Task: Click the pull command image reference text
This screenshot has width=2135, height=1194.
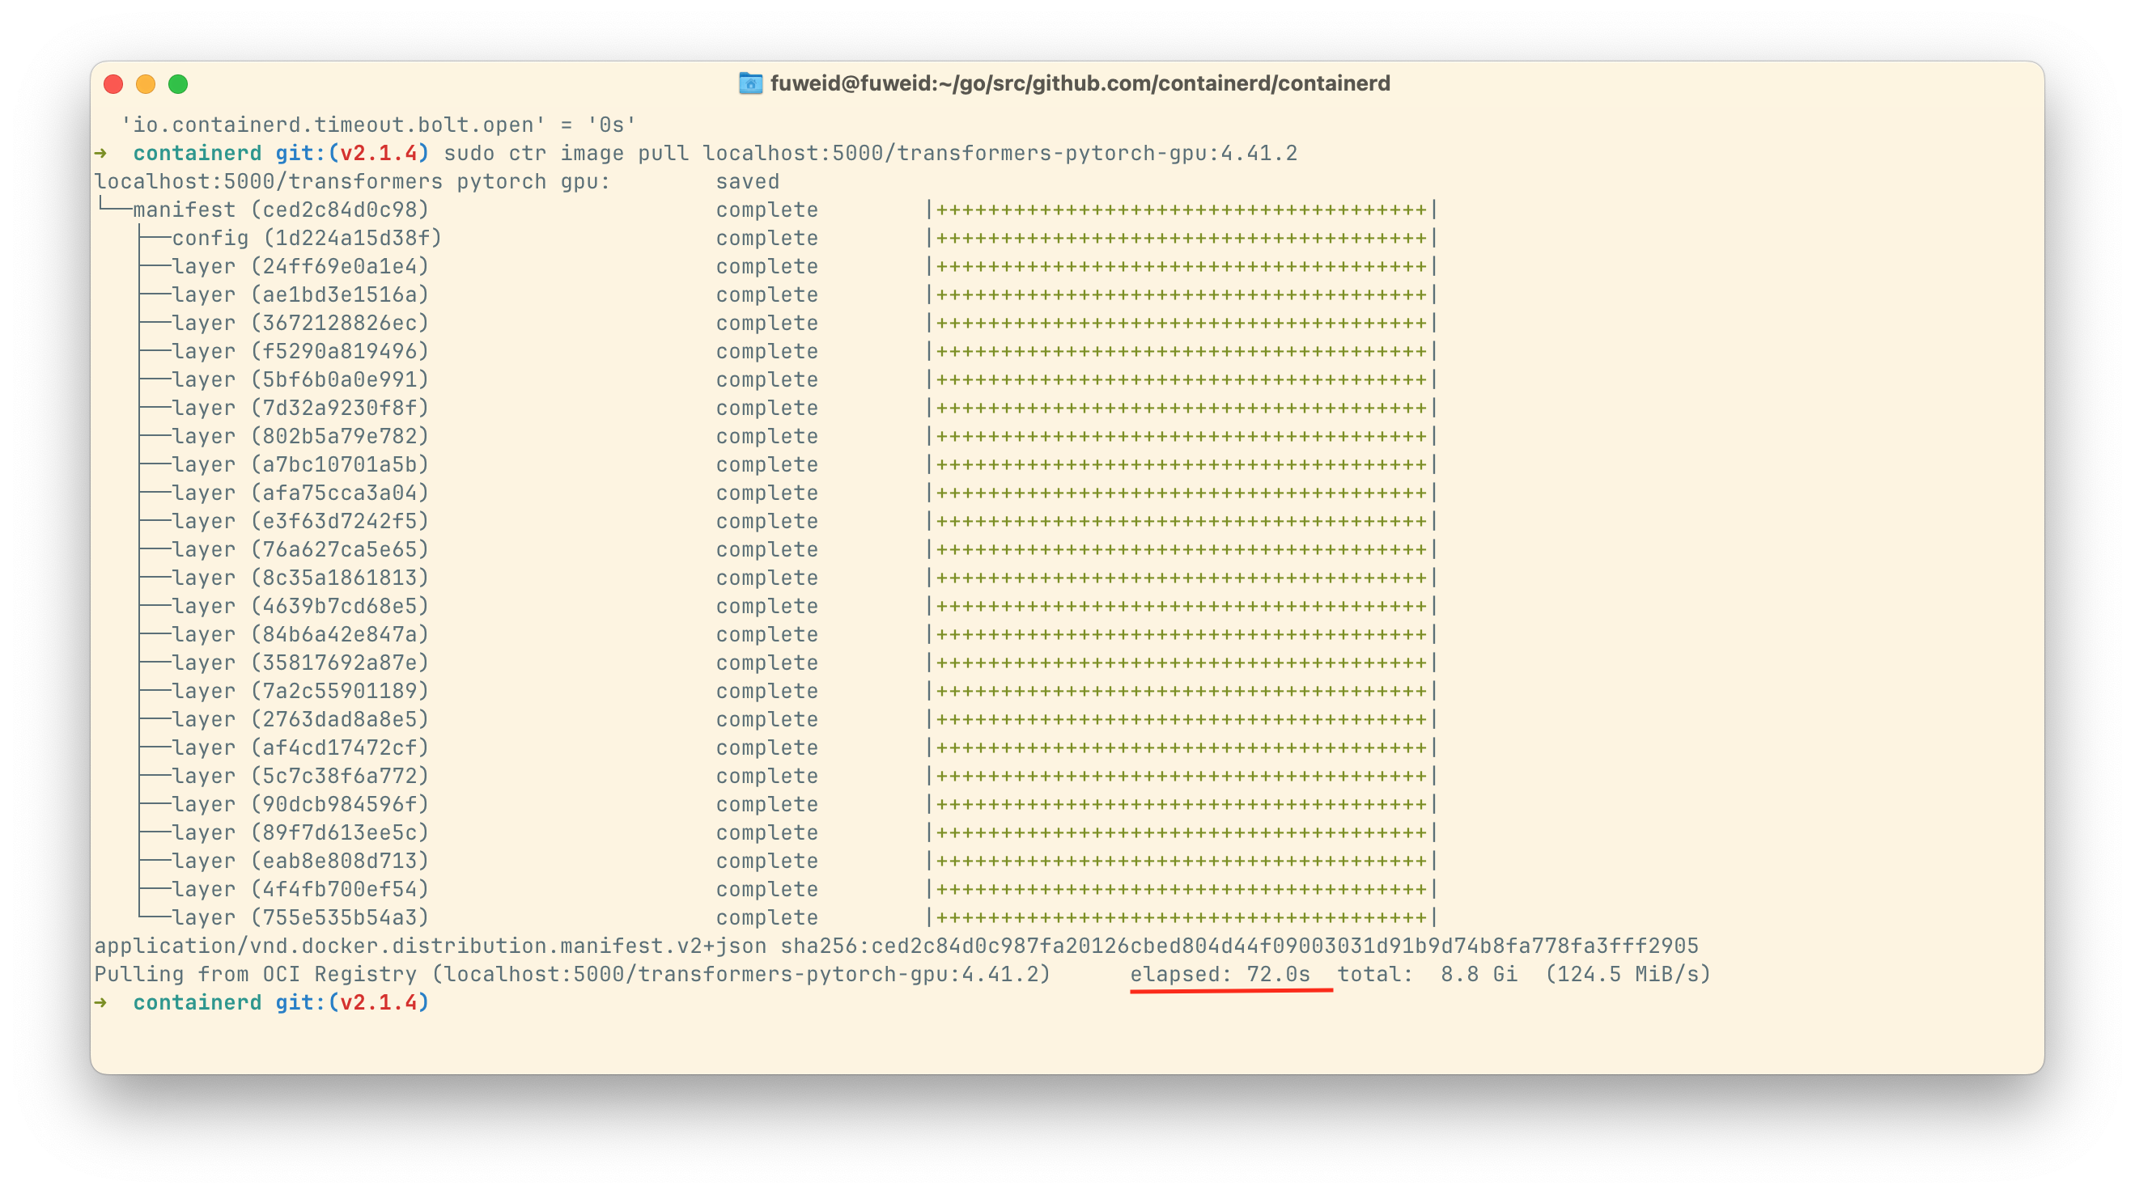Action: pos(1000,153)
